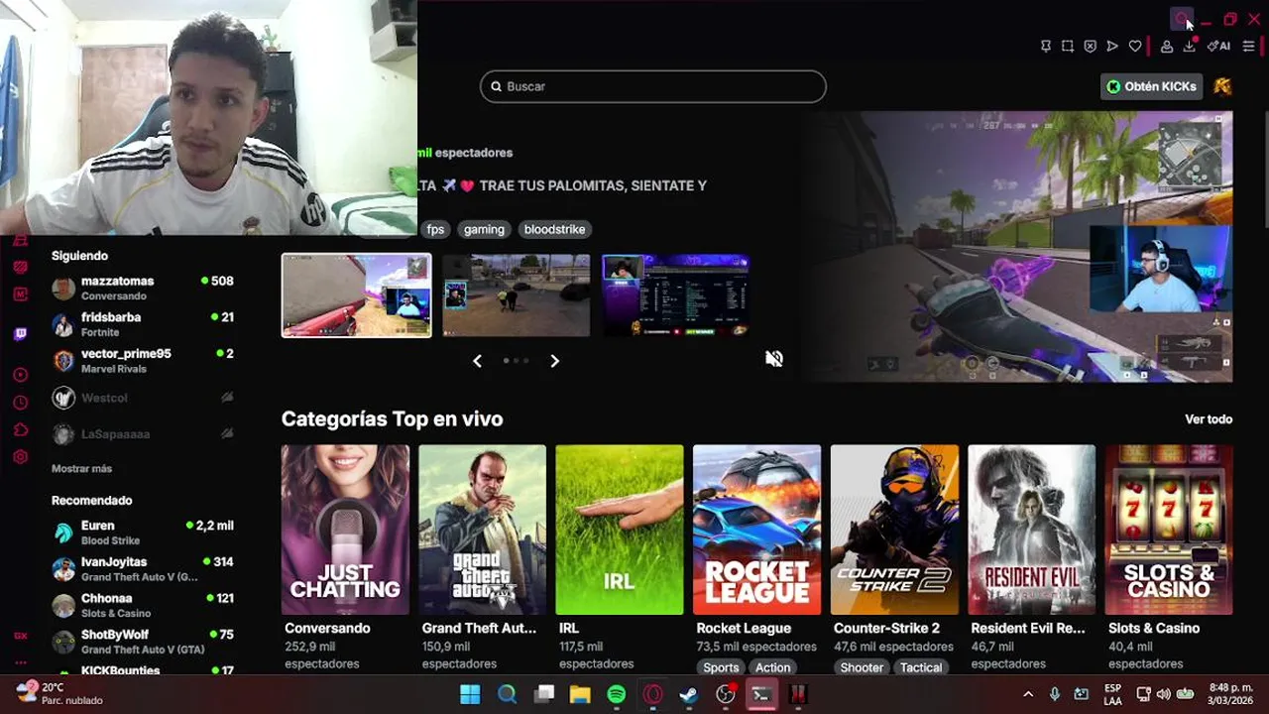The image size is (1269, 714).
Task: Open Windows Start menu on taskbar
Action: pos(470,694)
